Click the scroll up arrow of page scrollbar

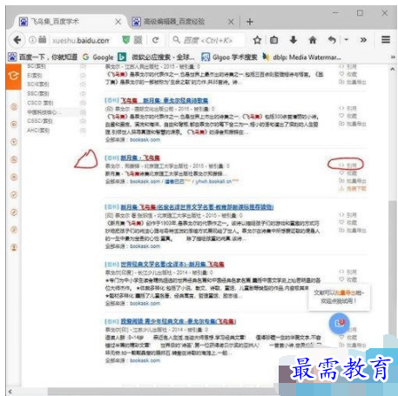392,69
